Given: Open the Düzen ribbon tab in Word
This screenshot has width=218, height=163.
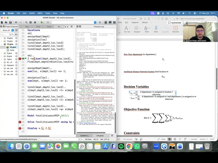Looking at the screenshot, I should point(145,22).
